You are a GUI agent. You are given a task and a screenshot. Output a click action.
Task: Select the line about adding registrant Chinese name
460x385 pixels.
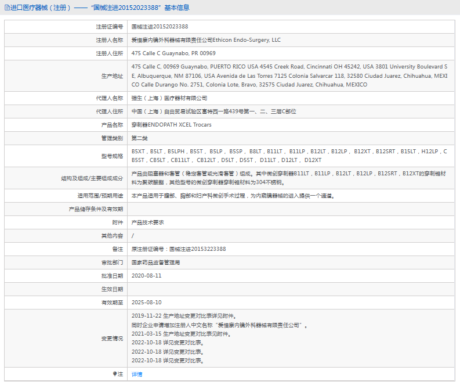pyautogui.click(x=219, y=325)
